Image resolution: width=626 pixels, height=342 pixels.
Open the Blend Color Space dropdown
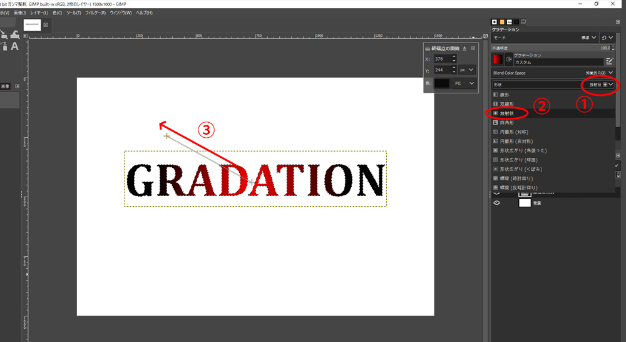coord(553,73)
